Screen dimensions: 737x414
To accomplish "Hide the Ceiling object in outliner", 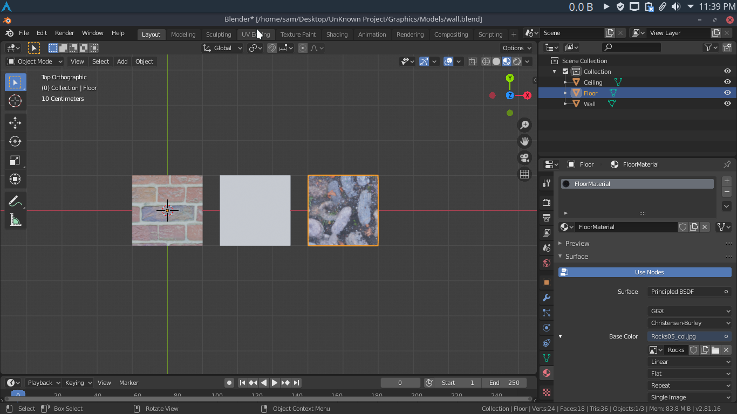I will point(727,82).
